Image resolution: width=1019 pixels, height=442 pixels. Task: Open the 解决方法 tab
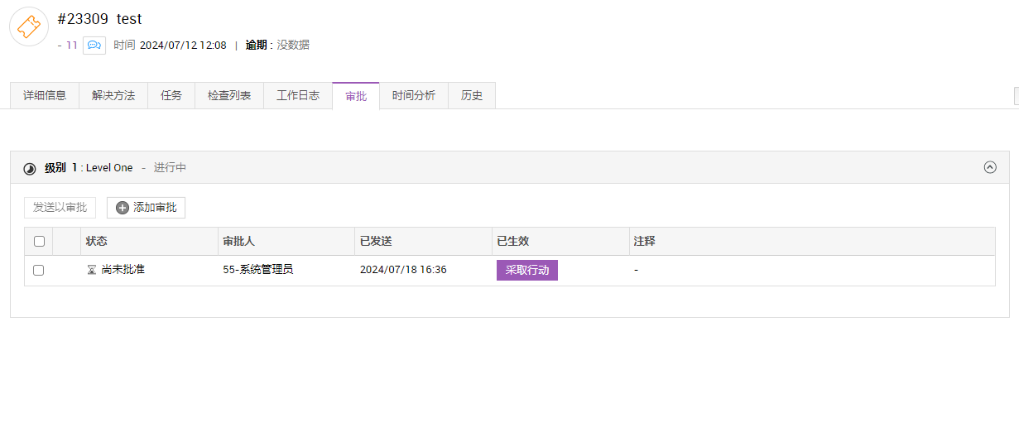113,96
